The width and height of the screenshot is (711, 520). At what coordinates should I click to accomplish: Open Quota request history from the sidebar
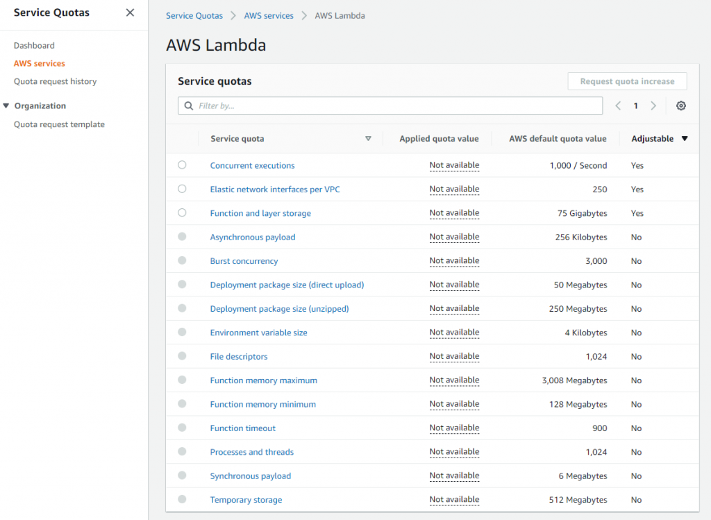(x=53, y=81)
